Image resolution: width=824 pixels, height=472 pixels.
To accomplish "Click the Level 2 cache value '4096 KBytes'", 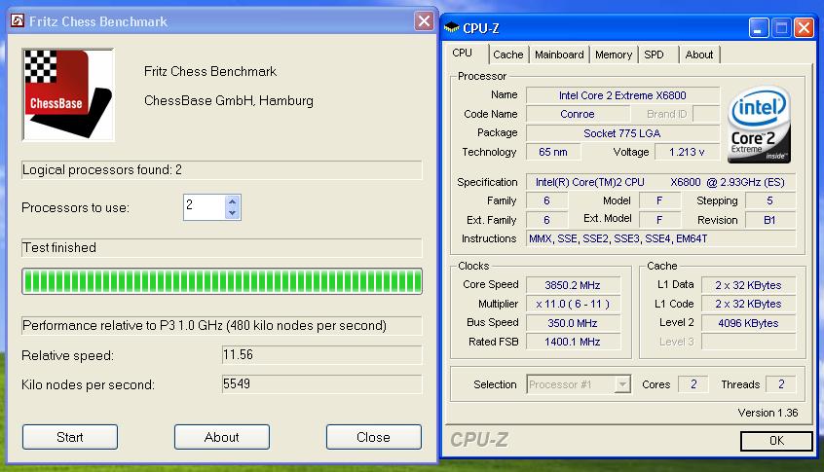I will pyautogui.click(x=748, y=323).
